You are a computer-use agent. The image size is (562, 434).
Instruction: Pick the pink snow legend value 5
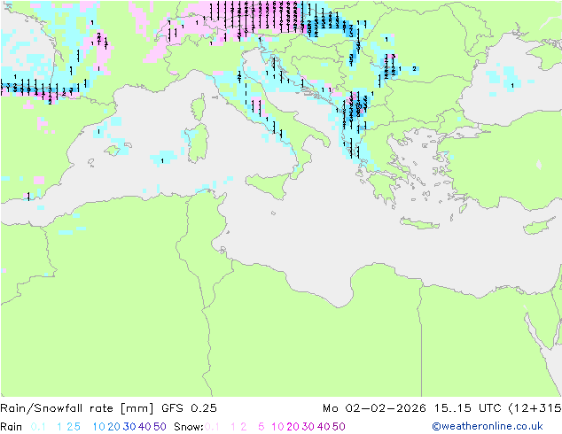click(261, 427)
